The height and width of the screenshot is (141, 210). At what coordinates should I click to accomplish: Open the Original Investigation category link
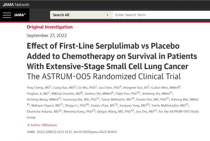[x=50, y=27]
